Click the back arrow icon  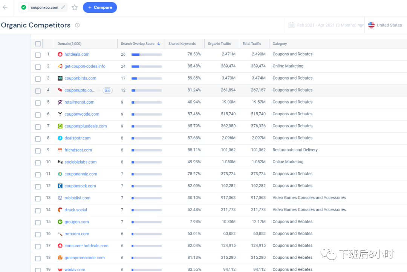pyautogui.click(x=5, y=7)
